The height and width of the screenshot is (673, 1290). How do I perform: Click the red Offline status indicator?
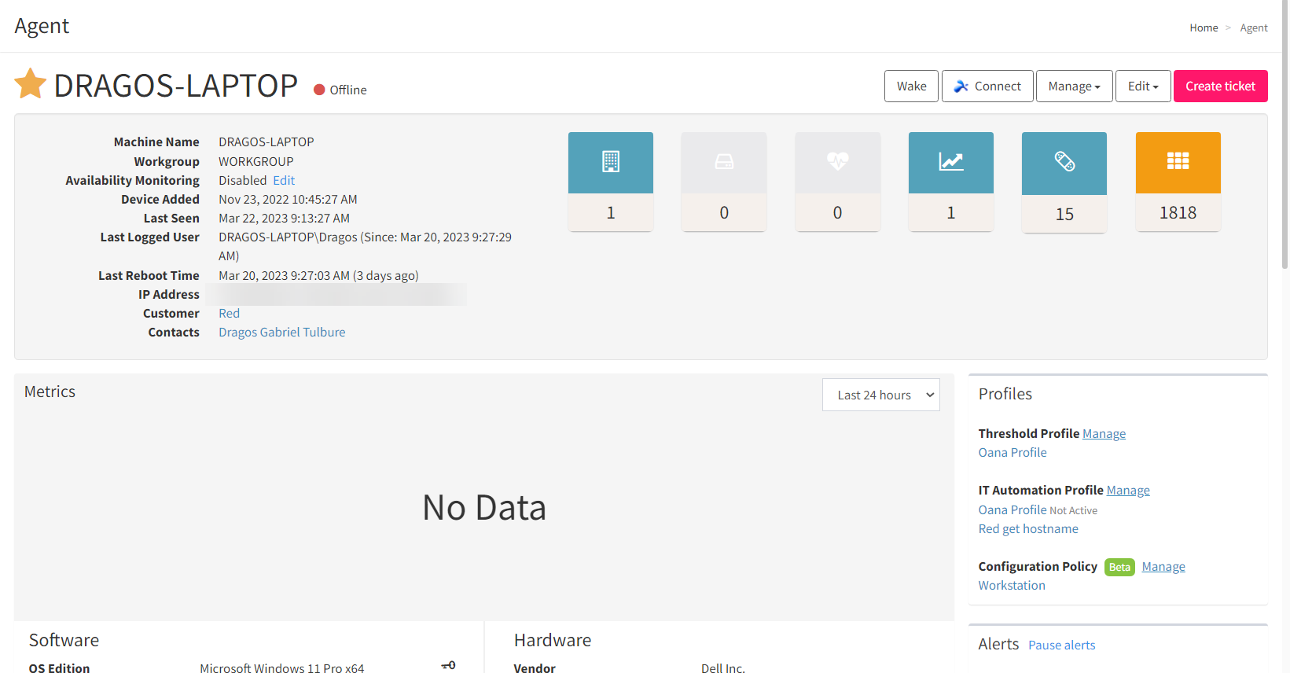(319, 90)
